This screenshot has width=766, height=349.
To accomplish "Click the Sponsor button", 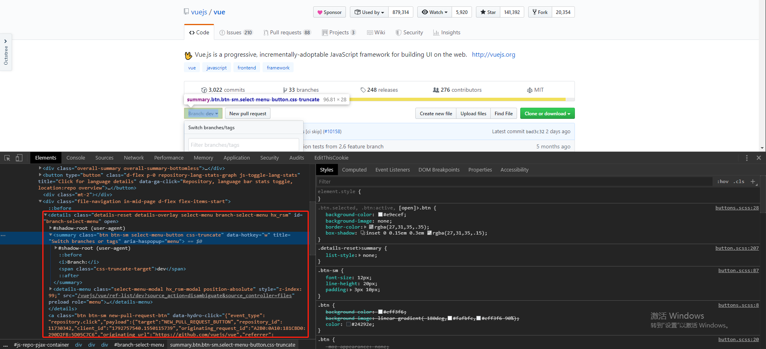I will coord(330,12).
